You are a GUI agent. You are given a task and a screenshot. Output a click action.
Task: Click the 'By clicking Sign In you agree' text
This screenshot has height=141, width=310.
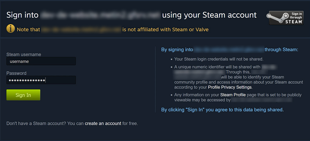(222, 110)
